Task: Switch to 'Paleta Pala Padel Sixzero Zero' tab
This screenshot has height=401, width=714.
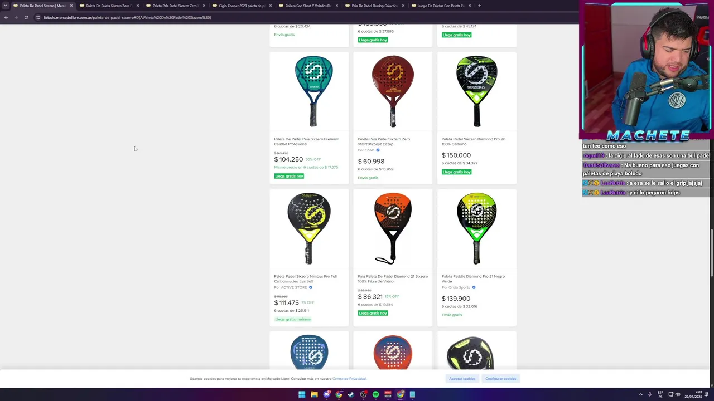Action: (x=175, y=6)
